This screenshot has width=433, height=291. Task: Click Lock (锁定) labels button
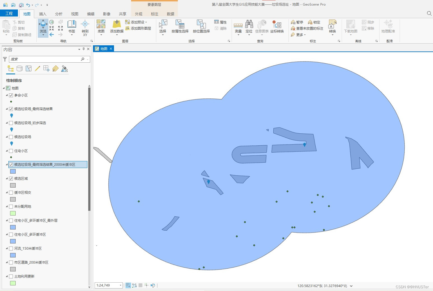coord(314,22)
